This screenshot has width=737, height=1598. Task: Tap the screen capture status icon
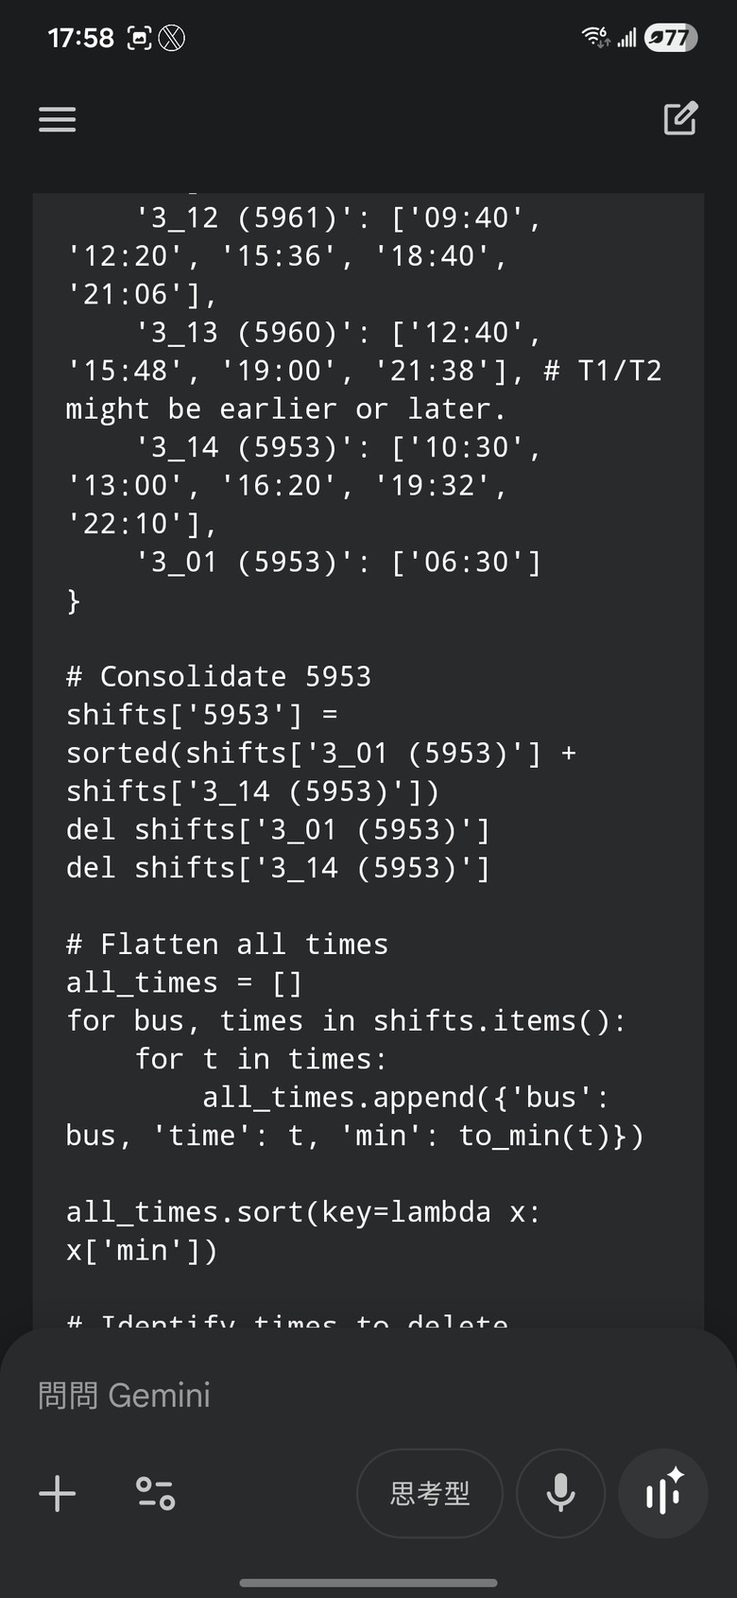point(139,38)
